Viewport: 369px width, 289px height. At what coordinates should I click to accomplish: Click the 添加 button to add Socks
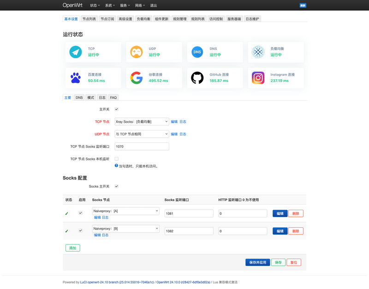72,248
